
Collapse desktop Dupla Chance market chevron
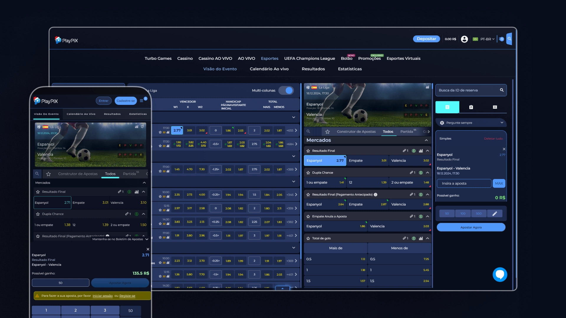click(x=427, y=173)
